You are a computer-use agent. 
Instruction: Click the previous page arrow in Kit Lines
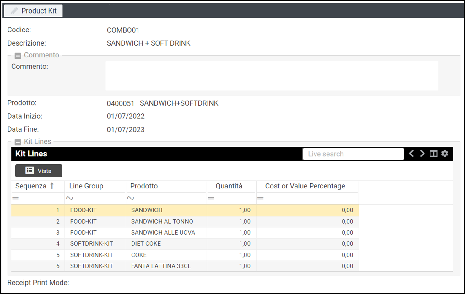(411, 154)
